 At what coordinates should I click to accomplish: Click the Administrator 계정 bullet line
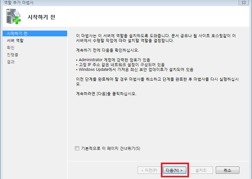113,60
